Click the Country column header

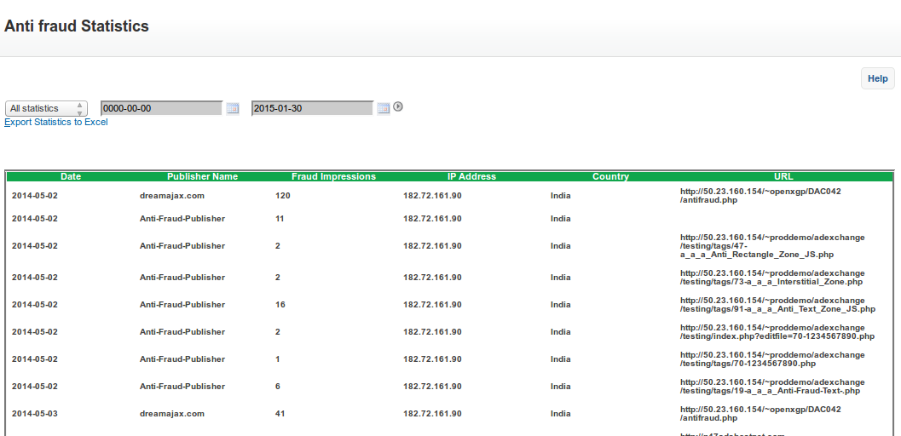[x=610, y=177]
